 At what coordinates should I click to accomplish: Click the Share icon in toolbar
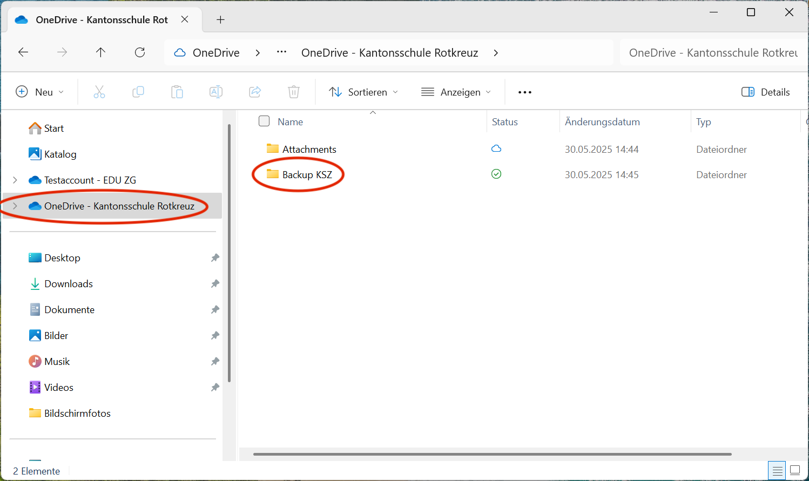click(255, 92)
